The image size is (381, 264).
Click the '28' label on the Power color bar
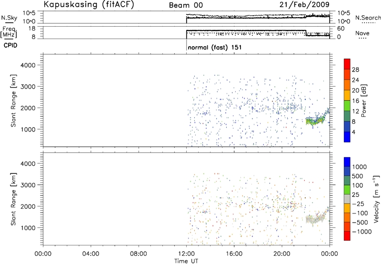coord(355,70)
